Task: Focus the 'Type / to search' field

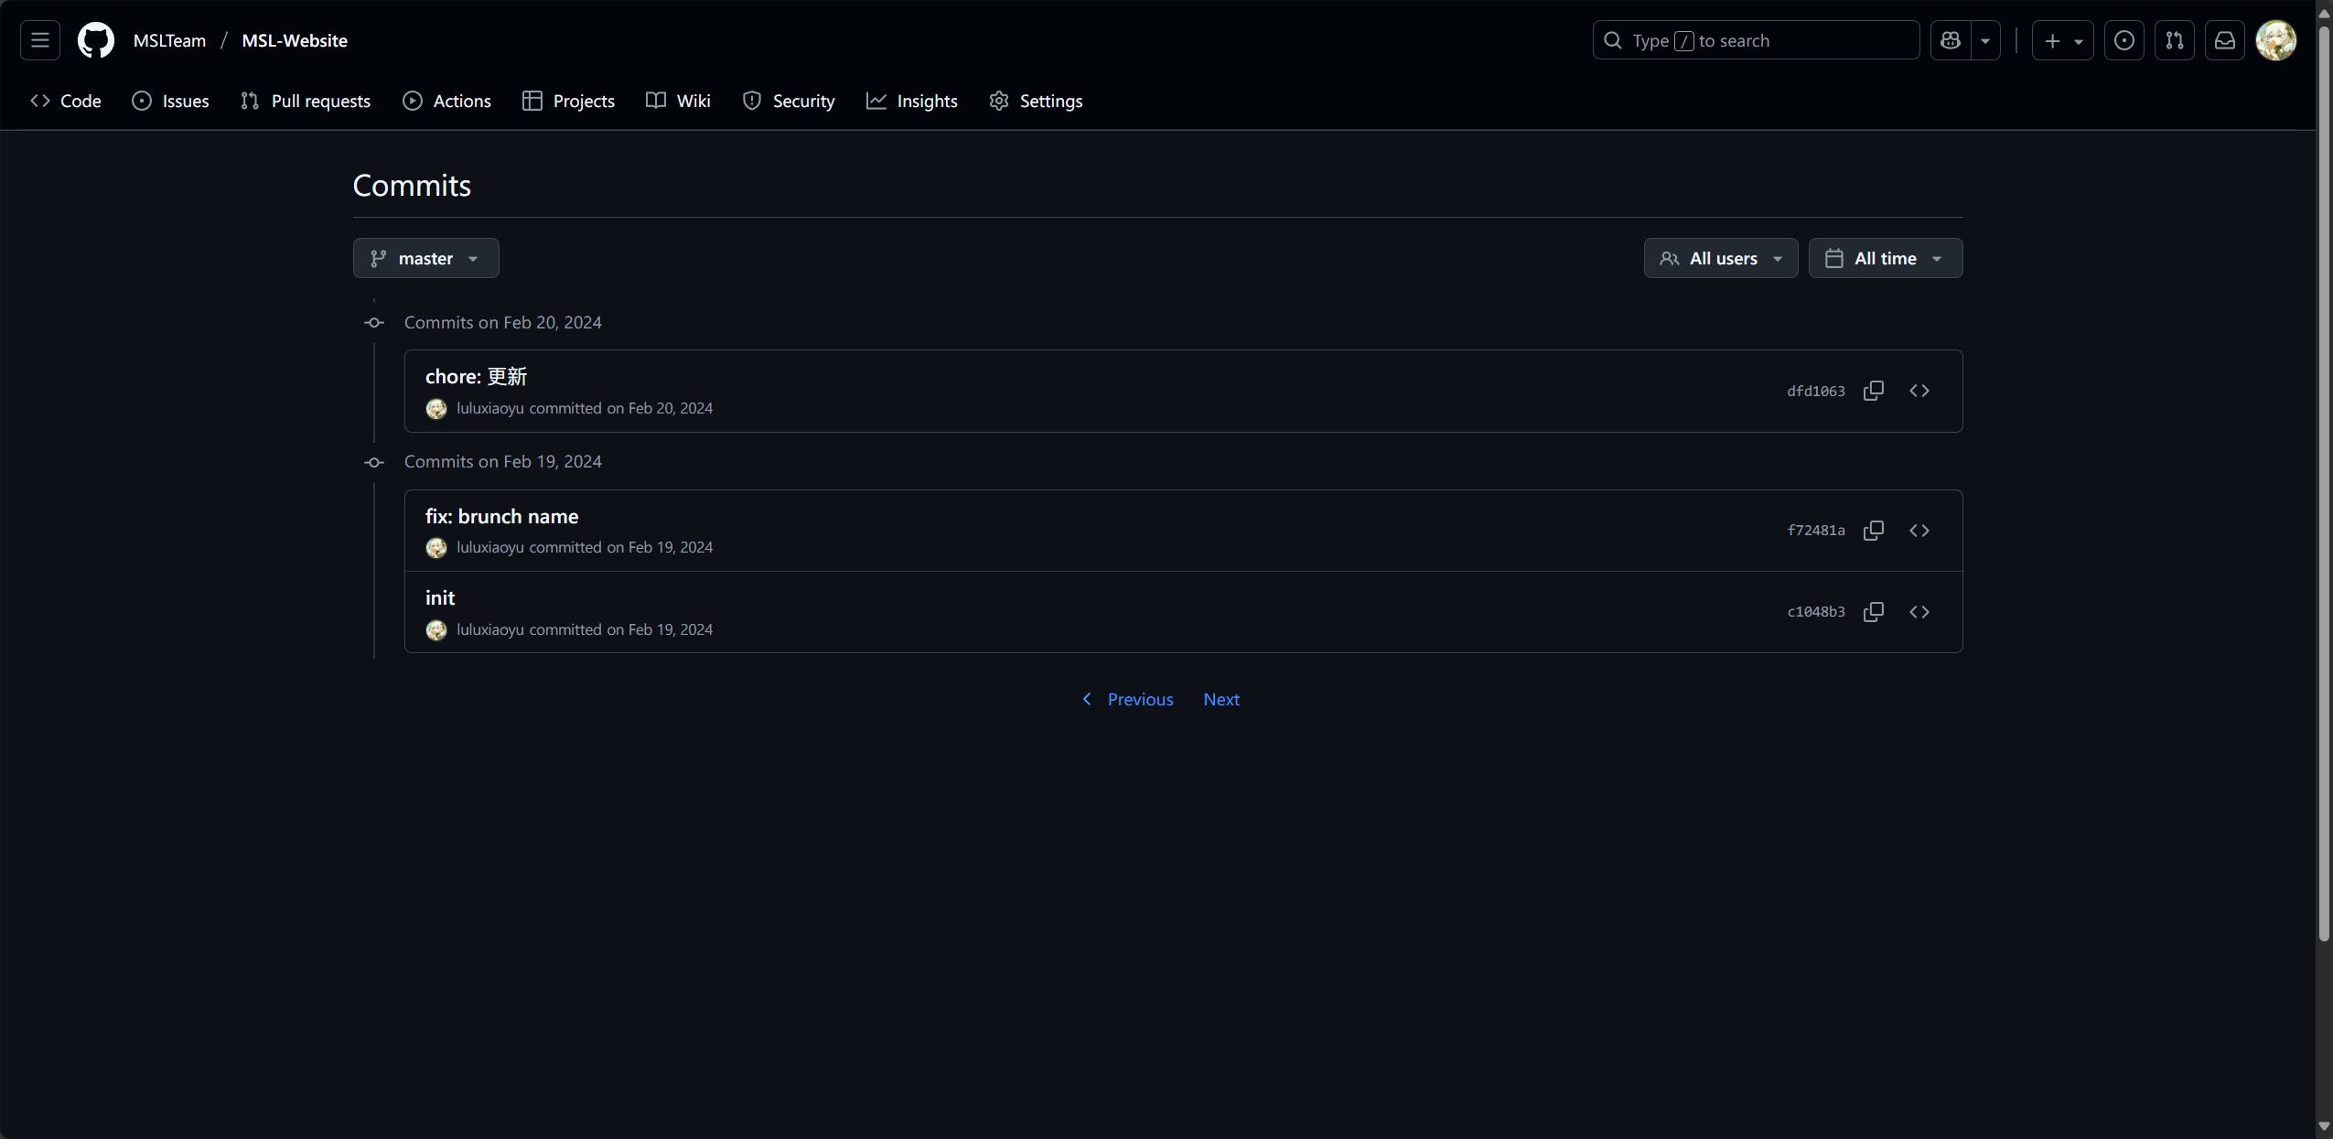Action: (x=1755, y=40)
